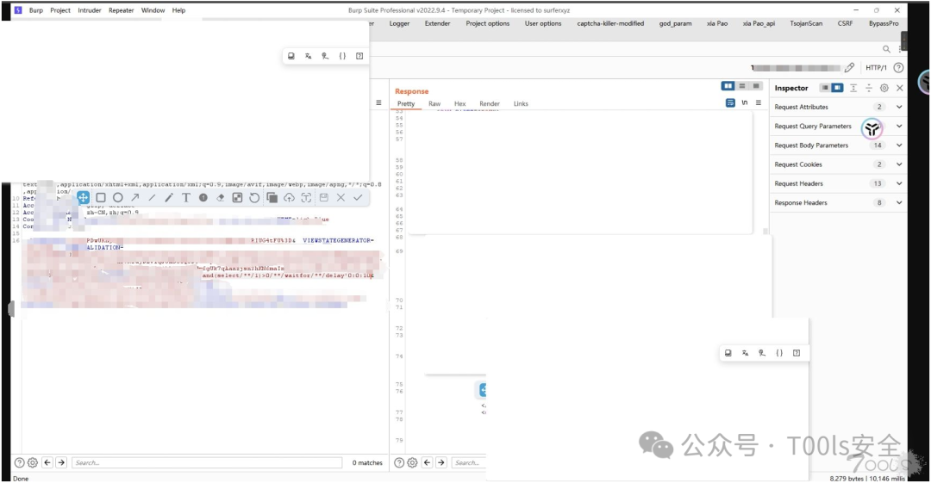
Task: Switch to top/bottom request/response layout
Action: pyautogui.click(x=742, y=86)
